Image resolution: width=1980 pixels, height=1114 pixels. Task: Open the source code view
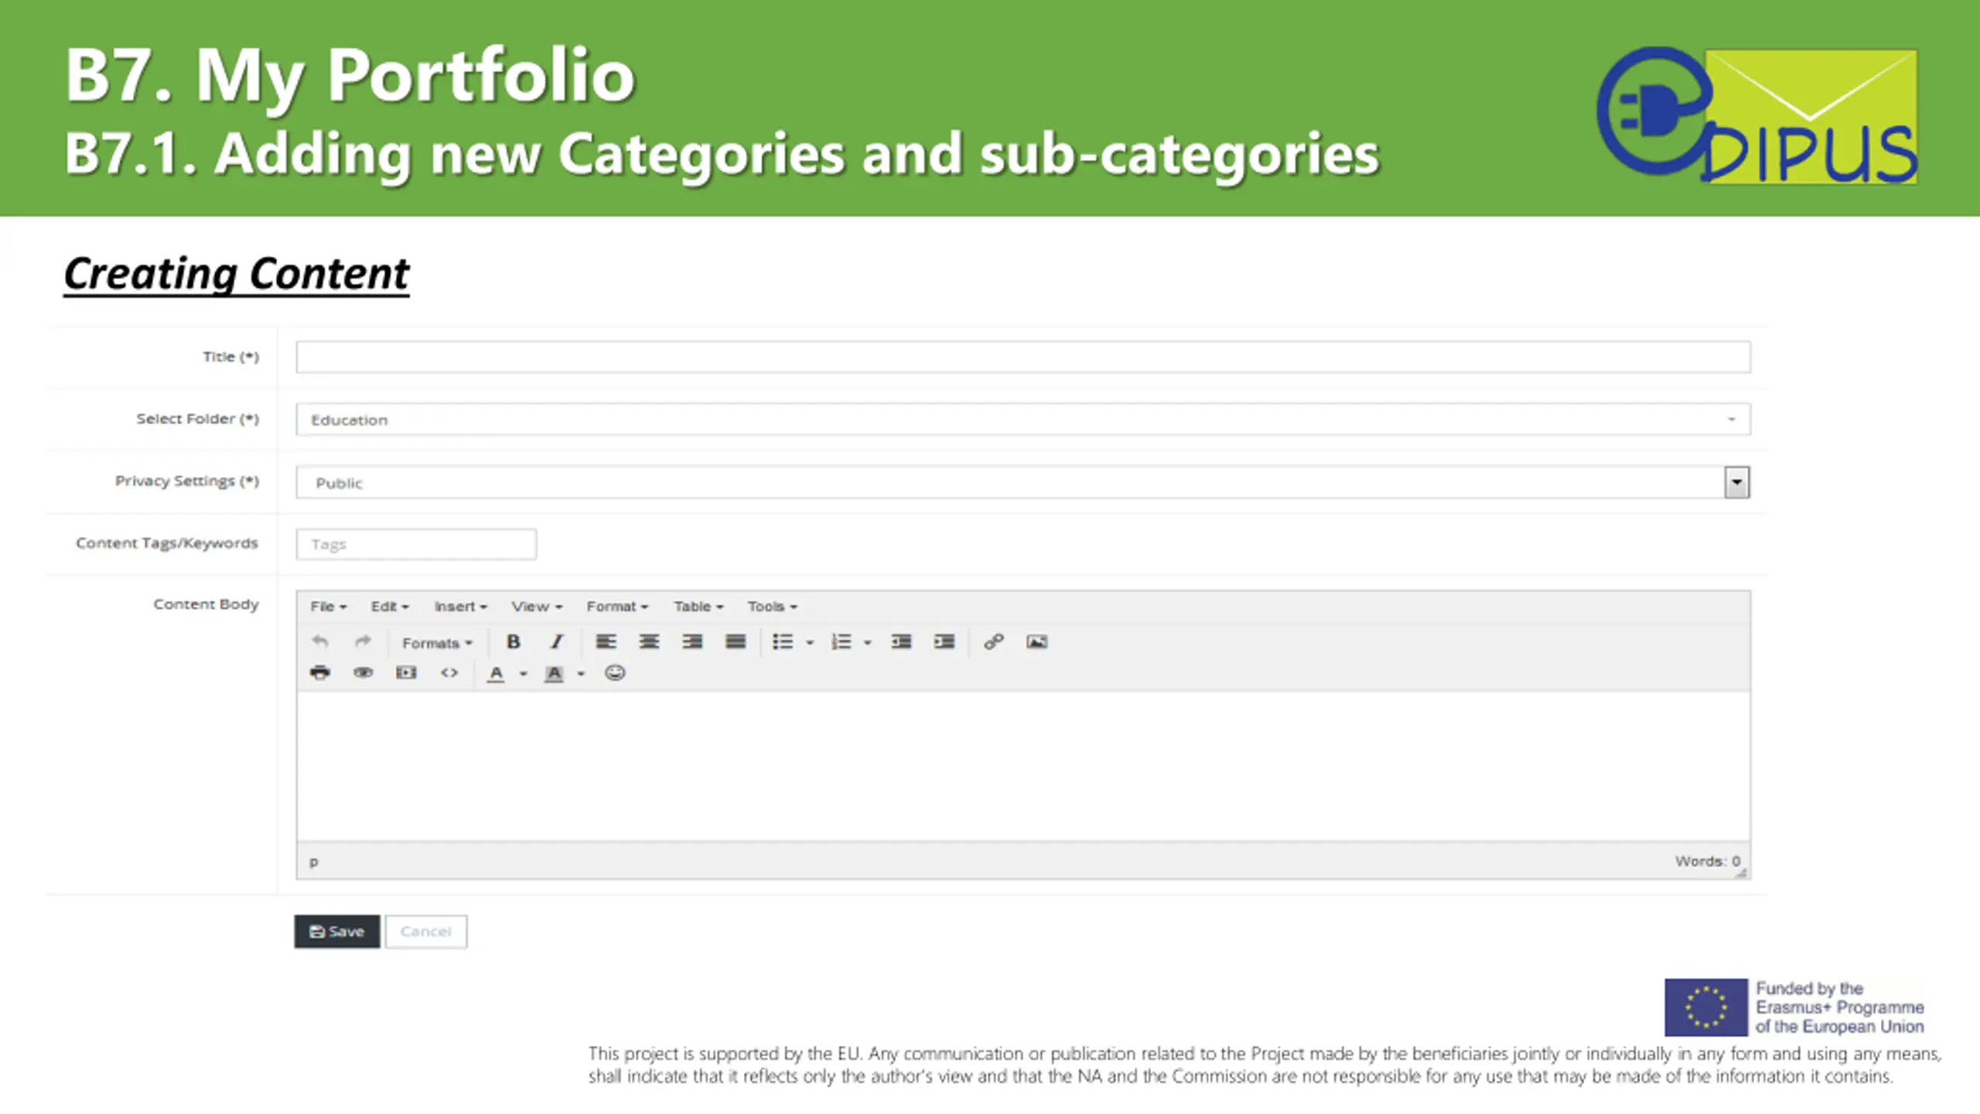pyautogui.click(x=449, y=672)
